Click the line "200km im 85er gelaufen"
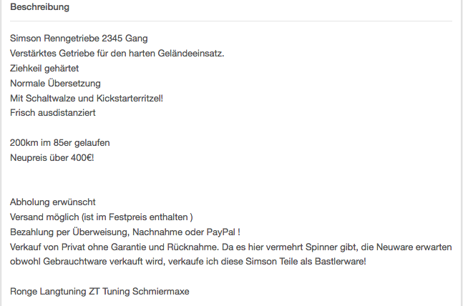This screenshot has height=306, width=463. [60, 143]
